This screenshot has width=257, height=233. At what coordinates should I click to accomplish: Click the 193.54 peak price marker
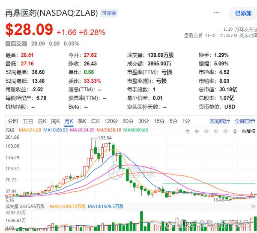[x=105, y=138]
